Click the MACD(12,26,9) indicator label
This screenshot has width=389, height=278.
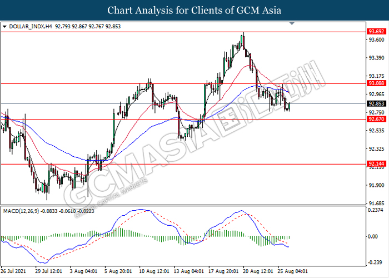coord(21,211)
